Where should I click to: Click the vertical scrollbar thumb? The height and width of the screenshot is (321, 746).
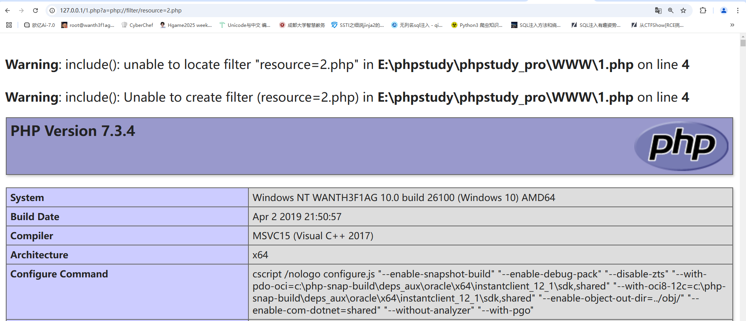coord(742,42)
